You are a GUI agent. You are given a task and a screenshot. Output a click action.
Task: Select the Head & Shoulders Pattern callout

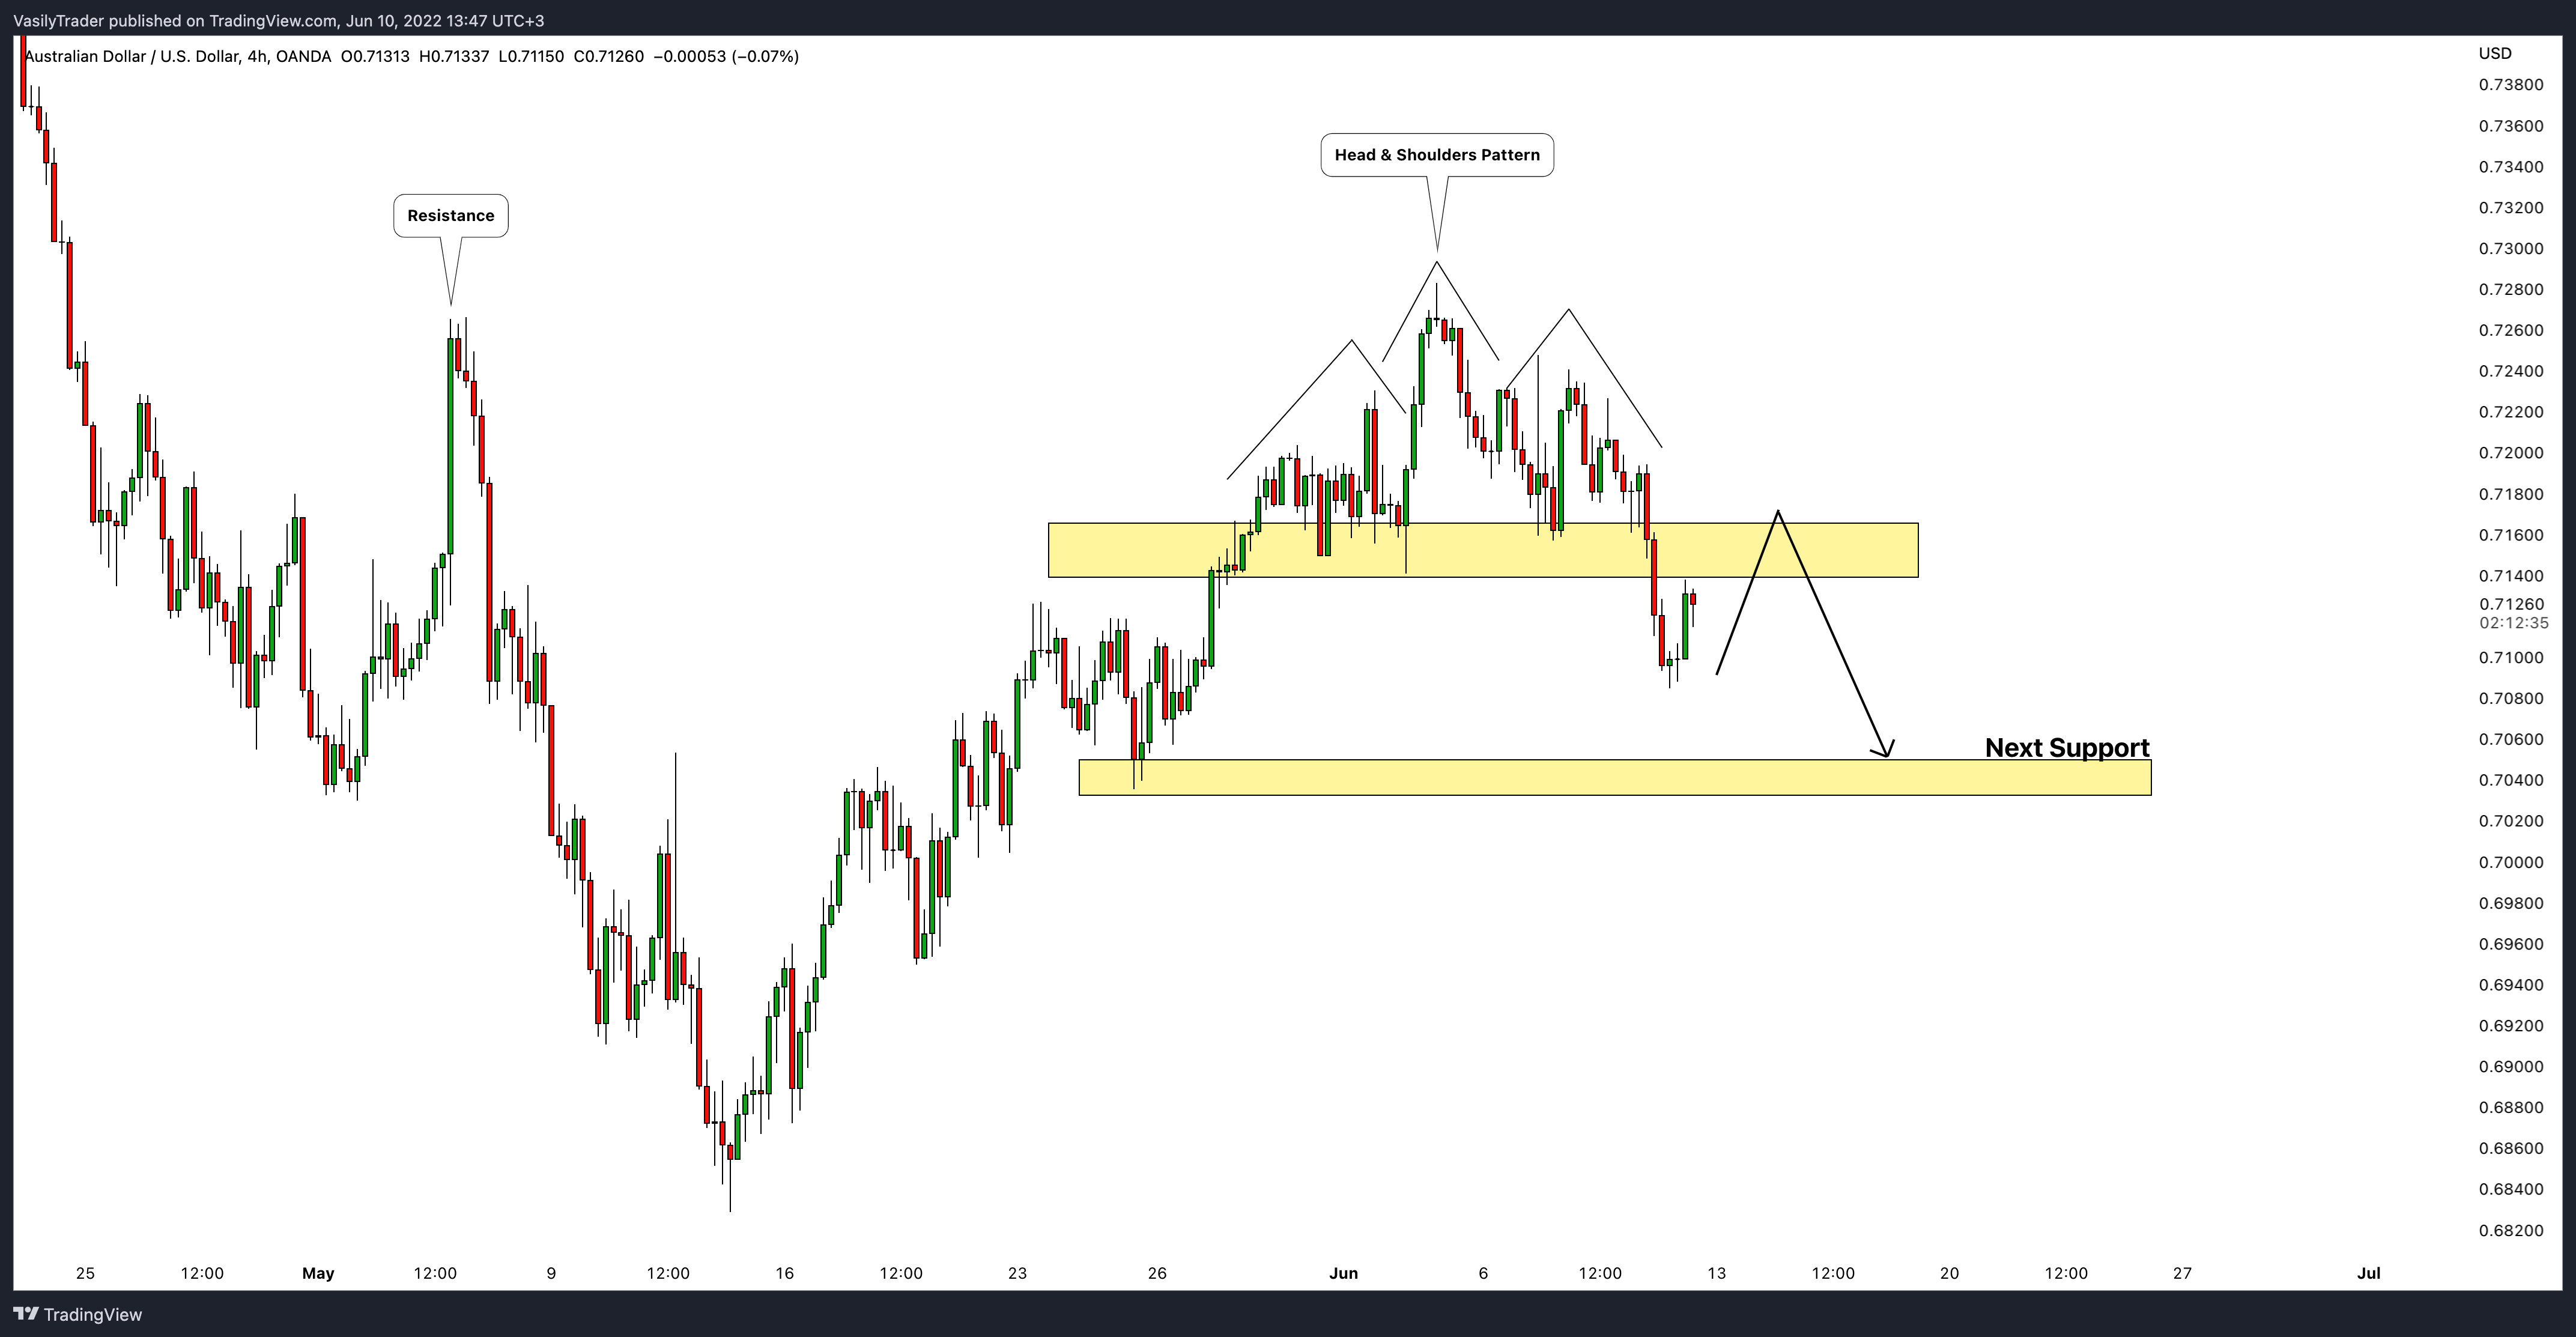(1437, 155)
